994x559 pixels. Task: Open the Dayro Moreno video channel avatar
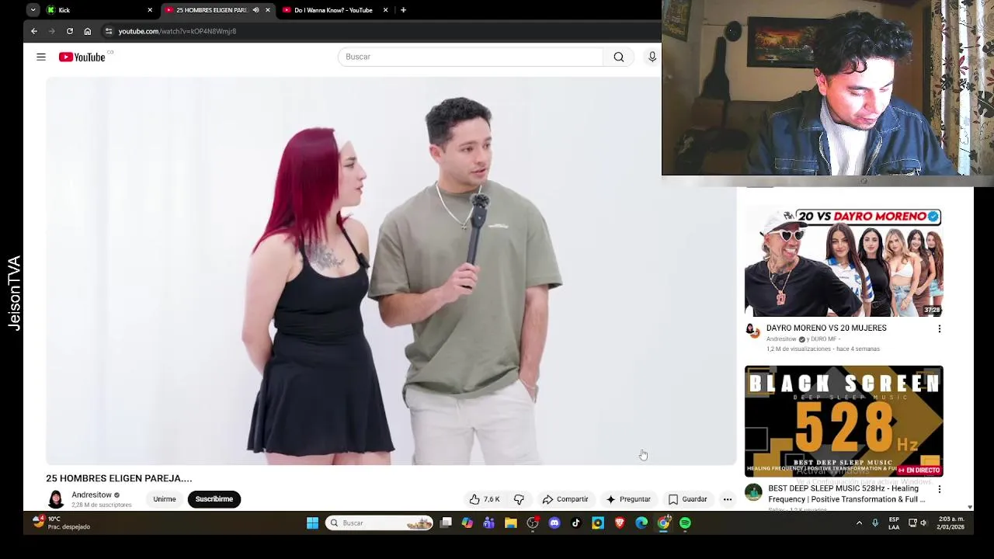click(x=753, y=332)
